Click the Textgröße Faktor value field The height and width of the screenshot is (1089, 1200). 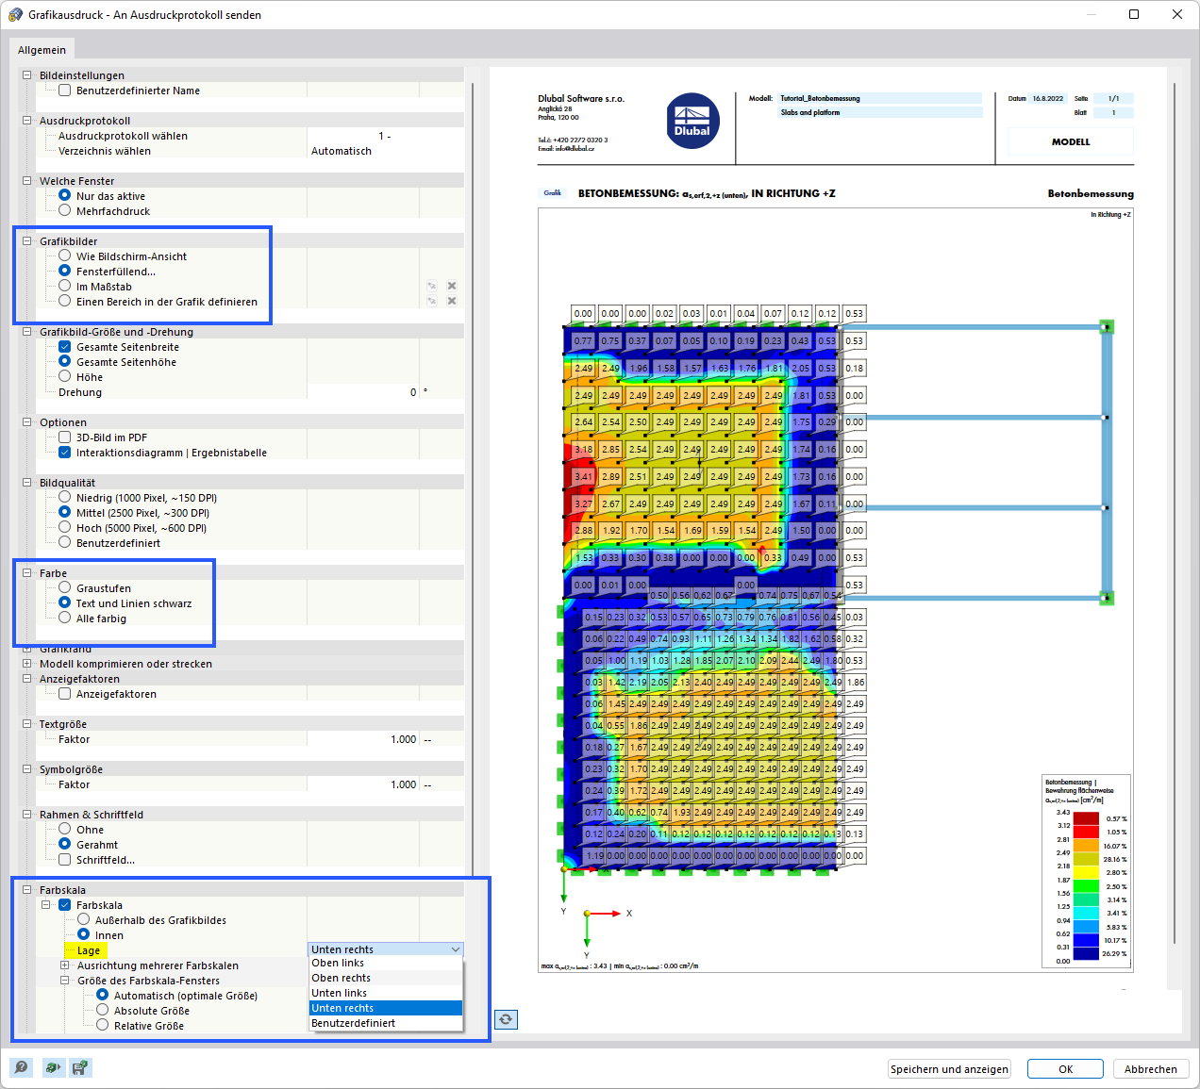(x=363, y=739)
